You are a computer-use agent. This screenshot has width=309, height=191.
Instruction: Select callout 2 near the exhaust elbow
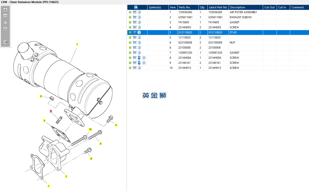66,177
